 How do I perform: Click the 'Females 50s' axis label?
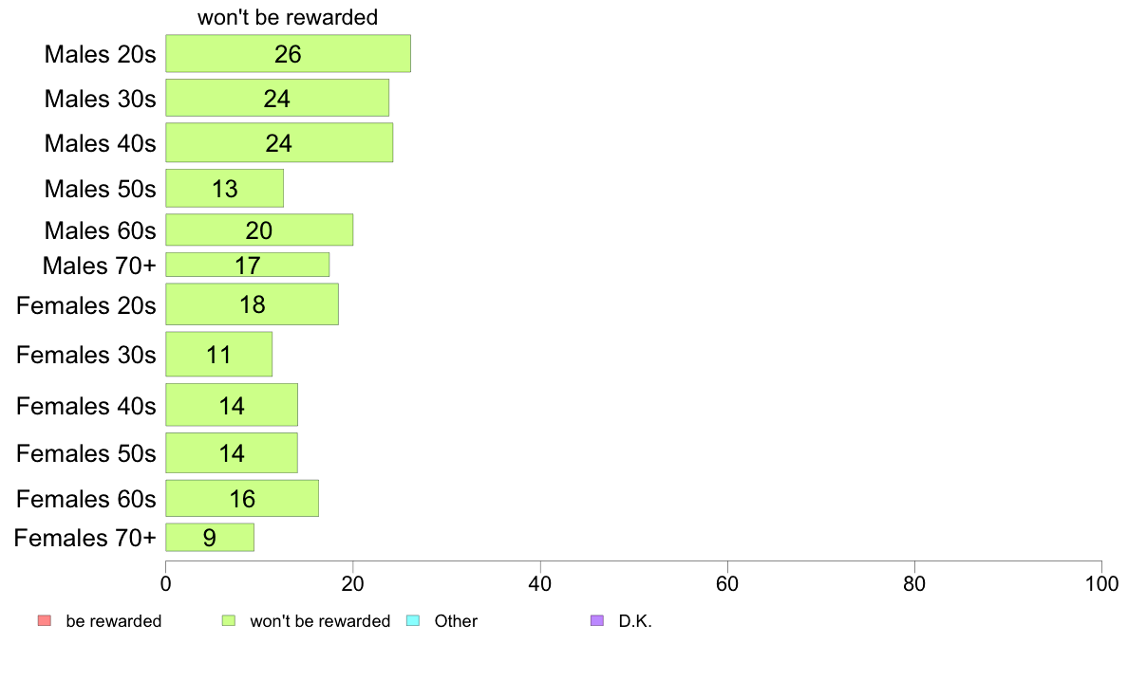click(x=85, y=453)
